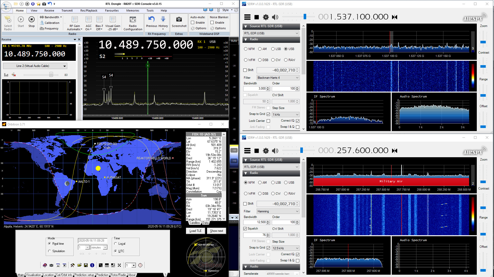Open Calibration in SDR Console ribbon

click(x=50, y=23)
